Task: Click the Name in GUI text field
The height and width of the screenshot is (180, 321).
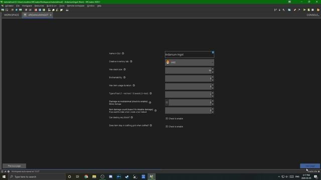Action: pos(190,54)
